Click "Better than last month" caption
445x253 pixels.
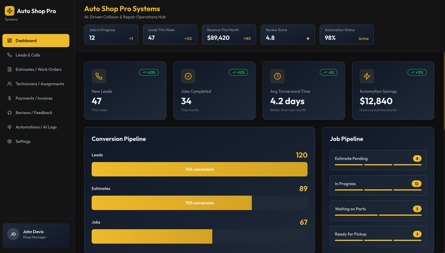coord(288,110)
